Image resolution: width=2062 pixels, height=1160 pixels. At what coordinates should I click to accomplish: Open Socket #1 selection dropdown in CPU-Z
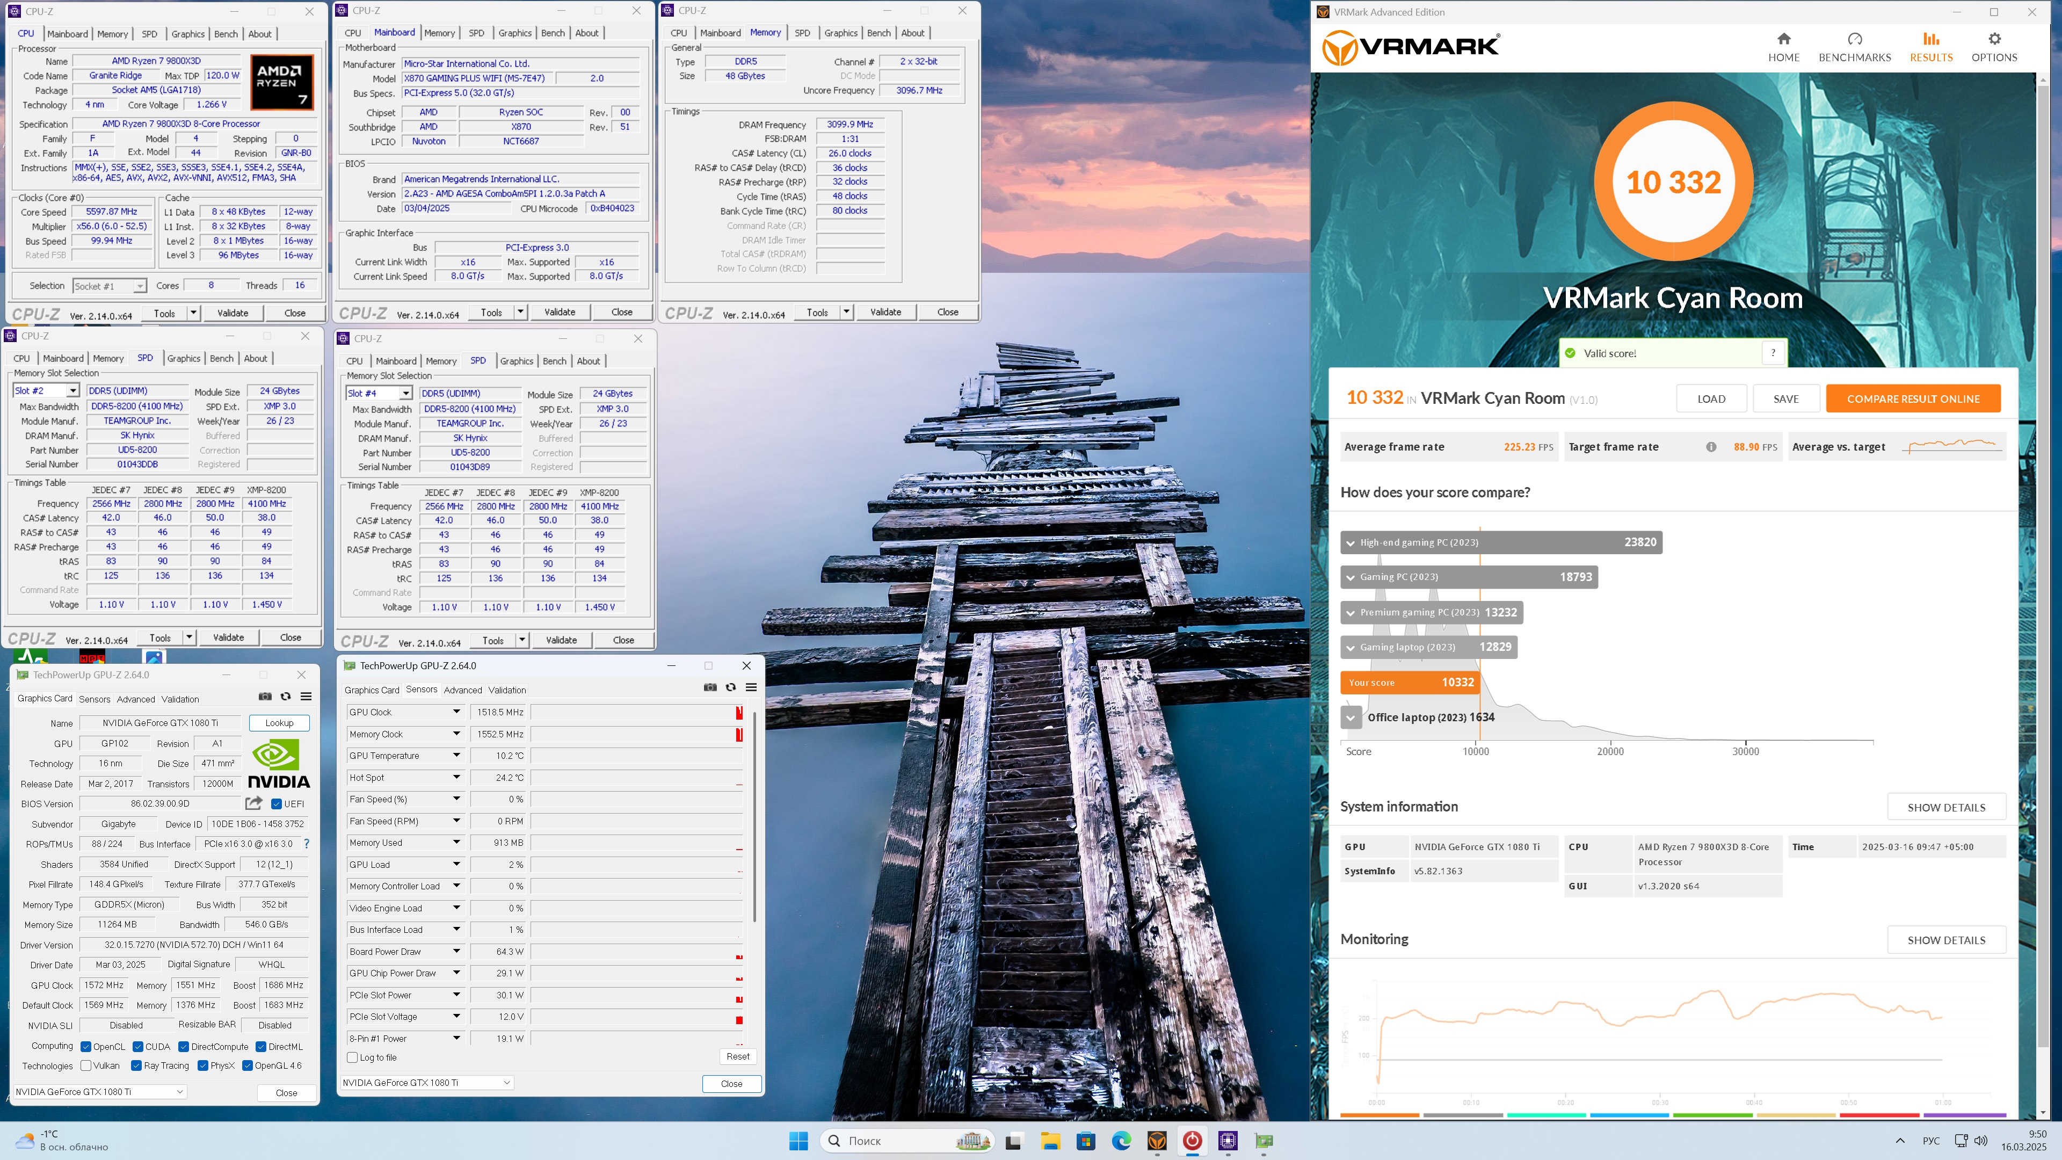pyautogui.click(x=110, y=286)
